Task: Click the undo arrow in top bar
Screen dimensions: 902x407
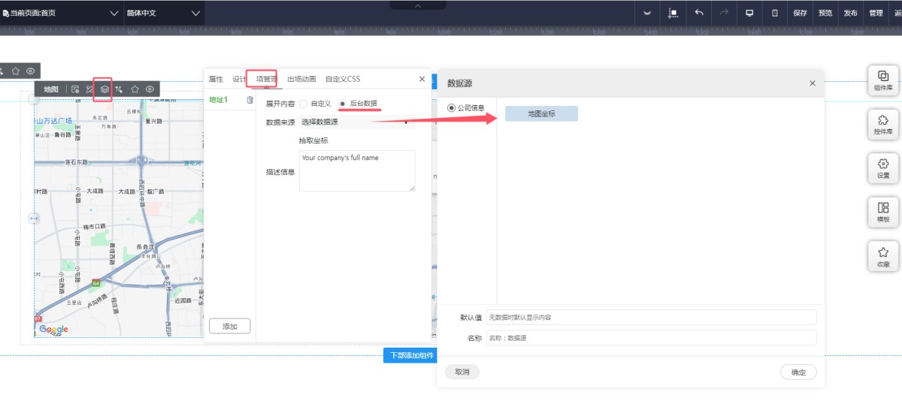Action: (699, 13)
